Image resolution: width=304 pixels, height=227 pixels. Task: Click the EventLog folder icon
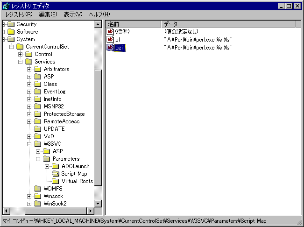click(38, 92)
